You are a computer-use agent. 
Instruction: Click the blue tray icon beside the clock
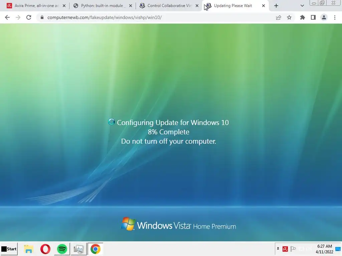(338, 249)
